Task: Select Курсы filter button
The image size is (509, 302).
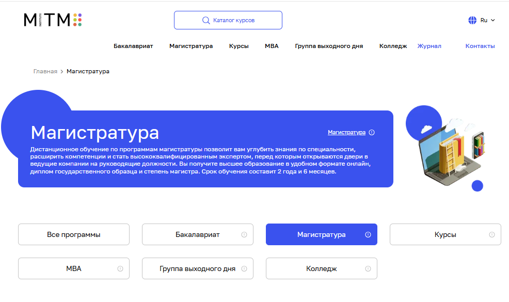Action: click(x=446, y=234)
